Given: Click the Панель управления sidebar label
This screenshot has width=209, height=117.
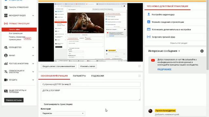Looking at the screenshot, I should click(x=19, y=7).
